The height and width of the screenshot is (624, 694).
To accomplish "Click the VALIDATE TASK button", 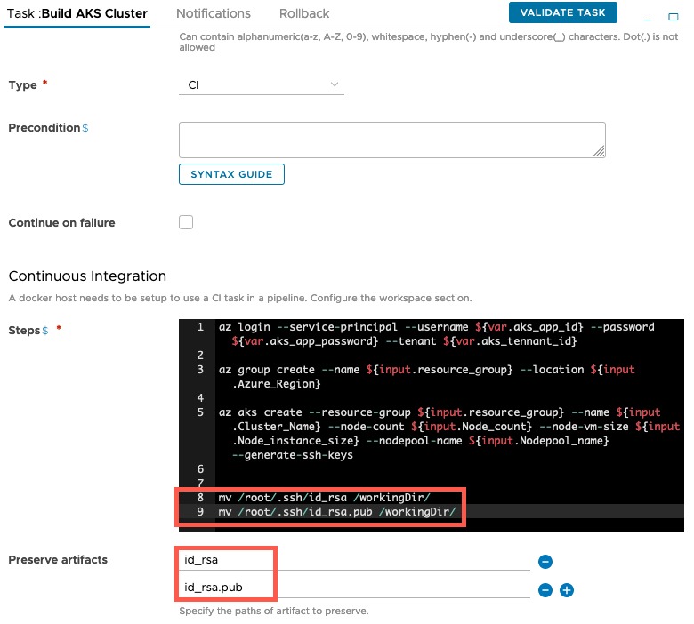I will pos(562,12).
